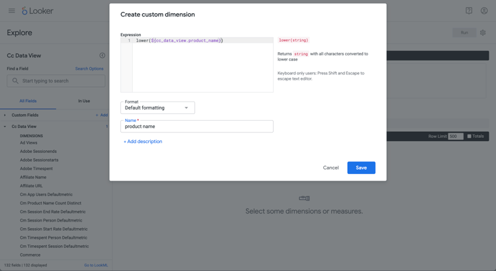Cancel the custom dimension dialog
The height and width of the screenshot is (271, 496).
tap(331, 167)
